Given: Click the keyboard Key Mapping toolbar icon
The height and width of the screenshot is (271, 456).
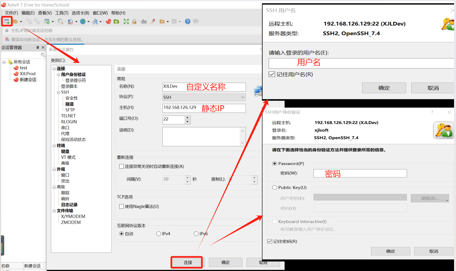Looking at the screenshot, I should [144, 22].
